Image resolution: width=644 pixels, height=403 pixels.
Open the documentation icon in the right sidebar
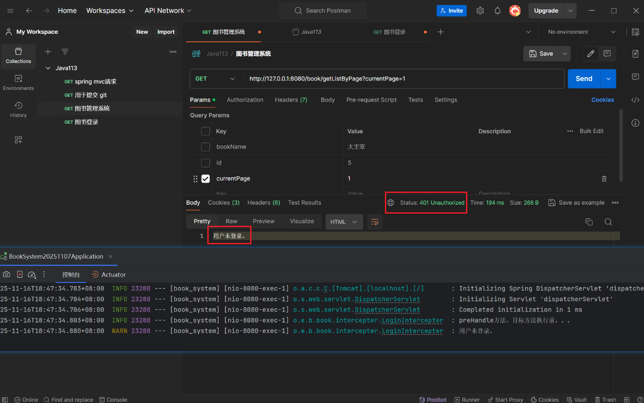click(635, 54)
